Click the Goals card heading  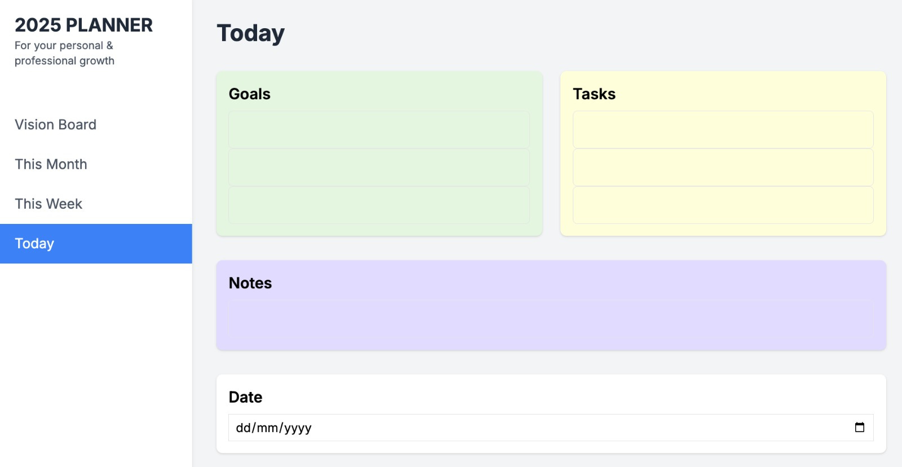point(250,94)
